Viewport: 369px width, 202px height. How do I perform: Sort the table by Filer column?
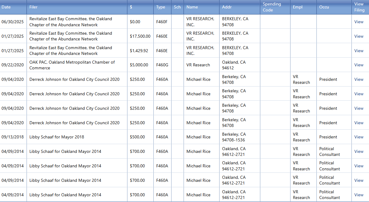tap(34, 7)
